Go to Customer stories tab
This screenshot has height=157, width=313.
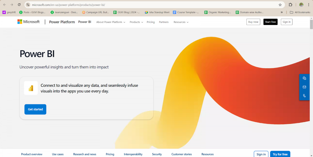[x=182, y=154]
